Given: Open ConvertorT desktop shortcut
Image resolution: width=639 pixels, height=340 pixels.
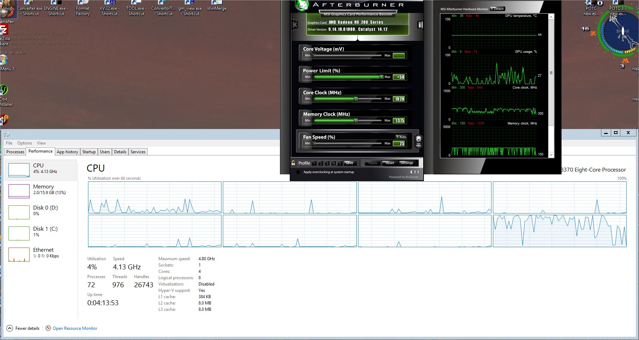Looking at the screenshot, I should pyautogui.click(x=163, y=8).
